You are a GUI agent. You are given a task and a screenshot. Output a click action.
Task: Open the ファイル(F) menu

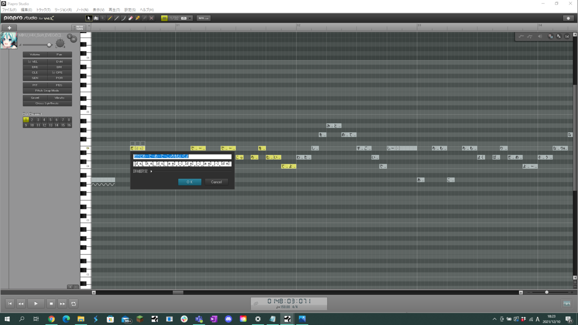coord(9,10)
